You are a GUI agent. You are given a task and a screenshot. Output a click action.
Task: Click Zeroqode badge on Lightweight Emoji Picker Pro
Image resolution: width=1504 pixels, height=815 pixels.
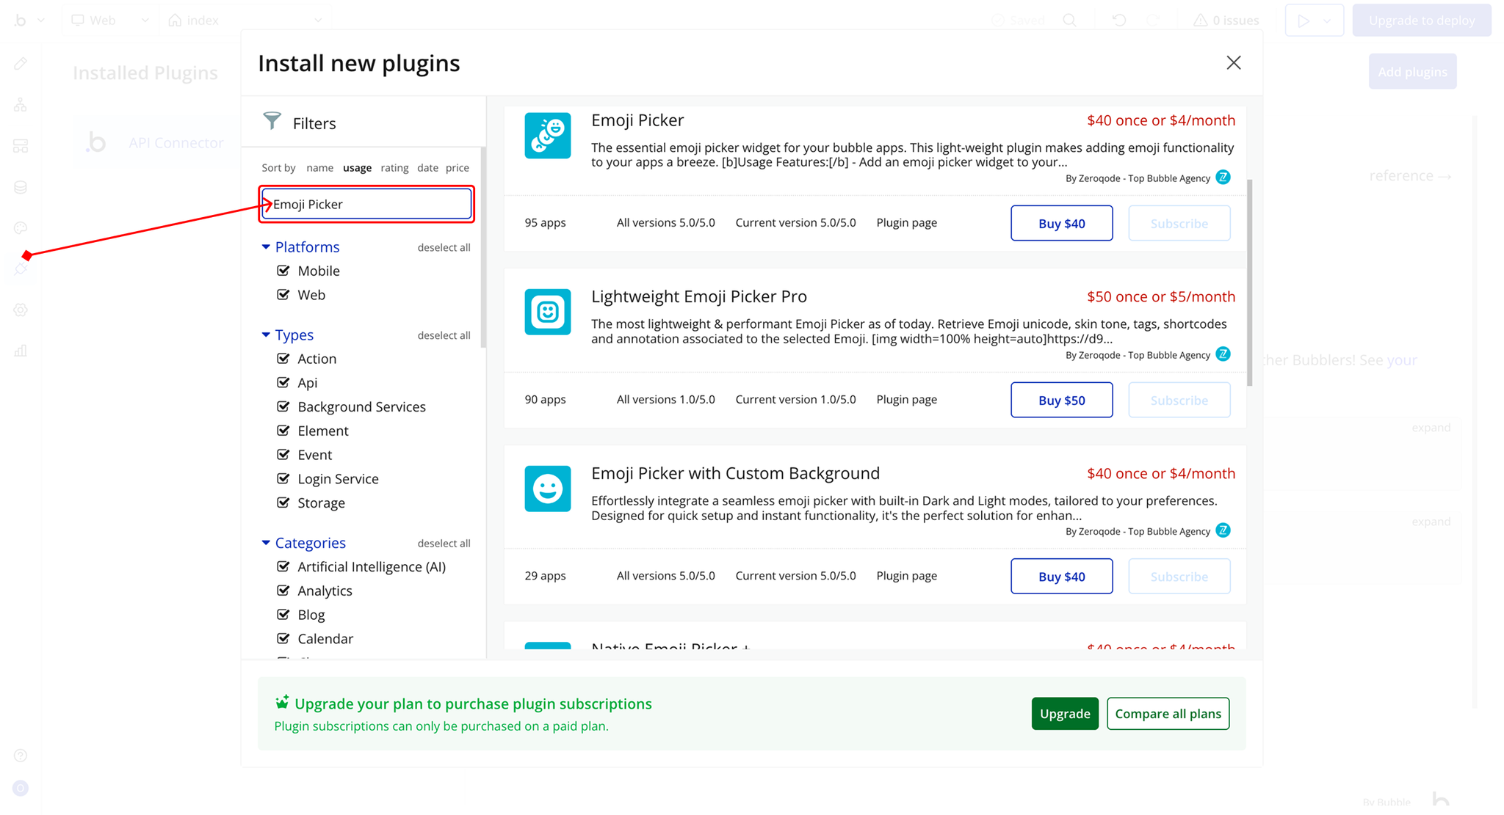[1223, 354]
